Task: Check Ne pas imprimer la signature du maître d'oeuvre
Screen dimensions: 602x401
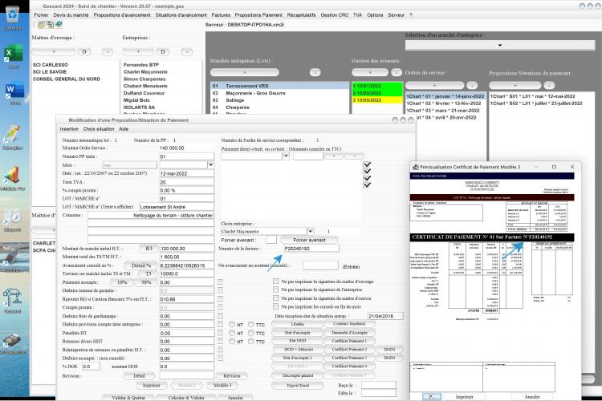Action: pos(275,298)
